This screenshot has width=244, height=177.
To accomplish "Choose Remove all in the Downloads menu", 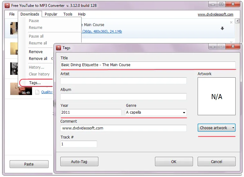I will tap(38, 58).
